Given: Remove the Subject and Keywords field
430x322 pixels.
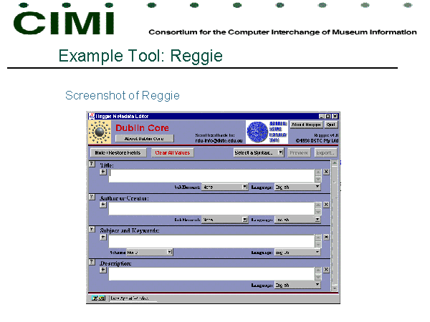Looking at the screenshot, I should click(x=326, y=237).
